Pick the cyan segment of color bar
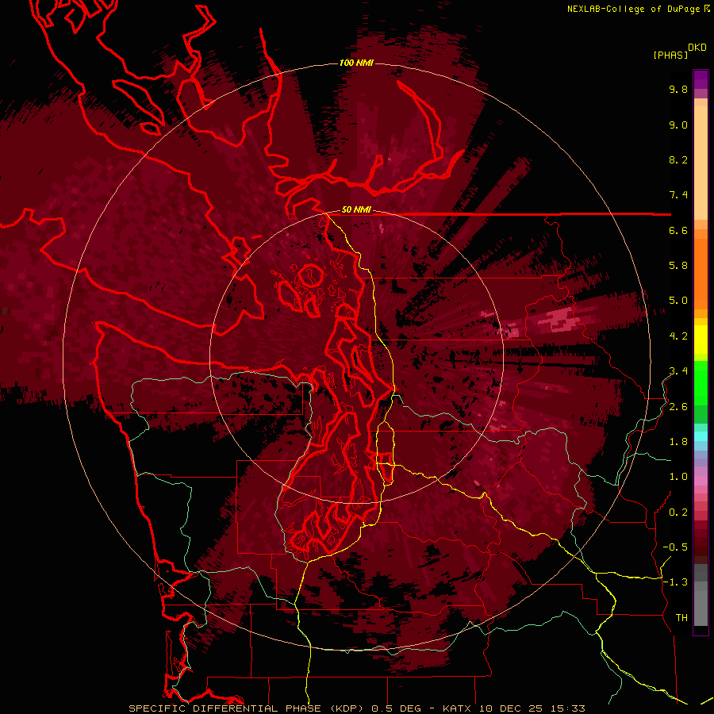 pos(701,436)
